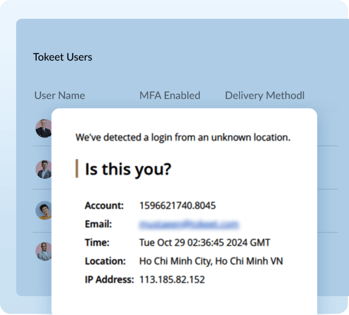Click the Account label in the dialog
The width and height of the screenshot is (349, 315).
[104, 206]
